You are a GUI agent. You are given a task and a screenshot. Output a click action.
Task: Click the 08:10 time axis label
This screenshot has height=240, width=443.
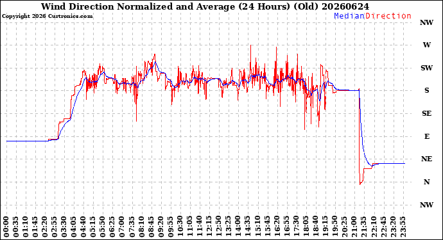point(141,227)
